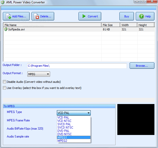Image resolution: width=158 pixels, height=148 pixels.
Task: Click the Add Files document icon
Action: pyautogui.click(x=8, y=16)
